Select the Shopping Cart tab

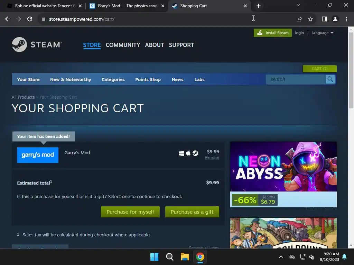[x=209, y=6]
